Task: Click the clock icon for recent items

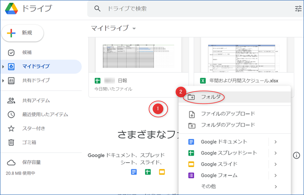Action: [x=11, y=114]
